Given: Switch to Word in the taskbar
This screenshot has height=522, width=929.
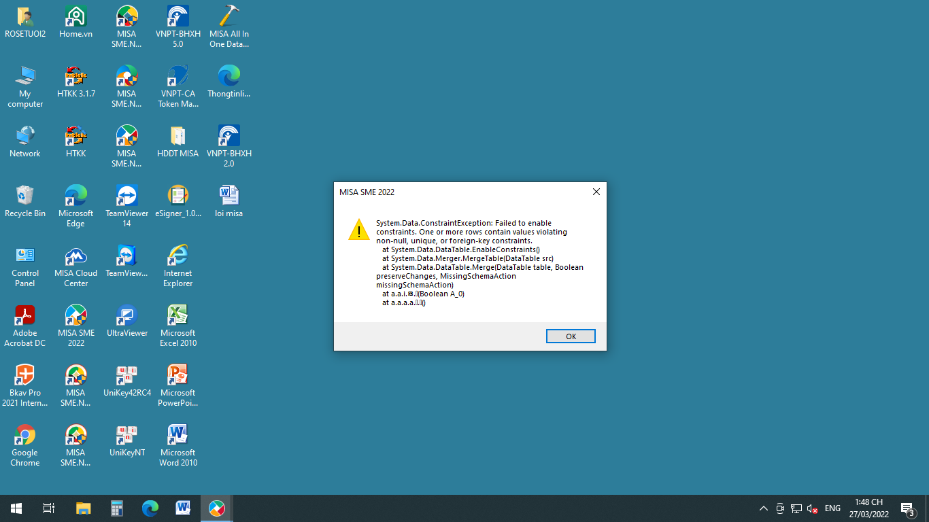Looking at the screenshot, I should pyautogui.click(x=183, y=508).
